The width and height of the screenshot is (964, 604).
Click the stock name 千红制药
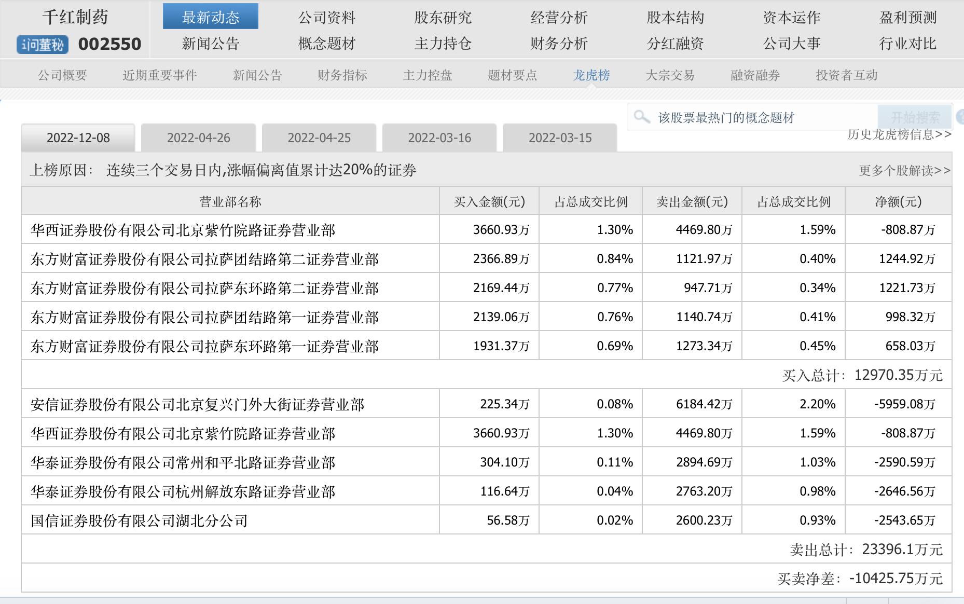75,17
